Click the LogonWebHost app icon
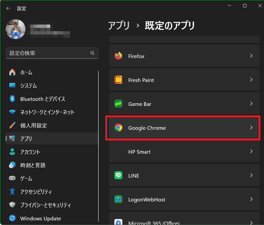 [118, 199]
